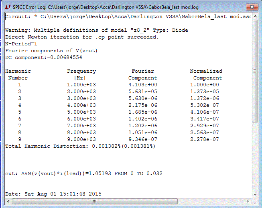Click the vertical scrollbar down arrow
Viewport: 262px width, 208px height.
pos(255,194)
